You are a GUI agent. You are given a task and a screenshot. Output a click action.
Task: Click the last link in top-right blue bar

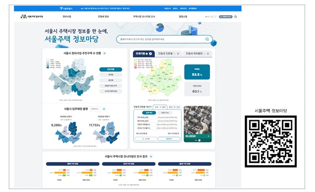193,8
